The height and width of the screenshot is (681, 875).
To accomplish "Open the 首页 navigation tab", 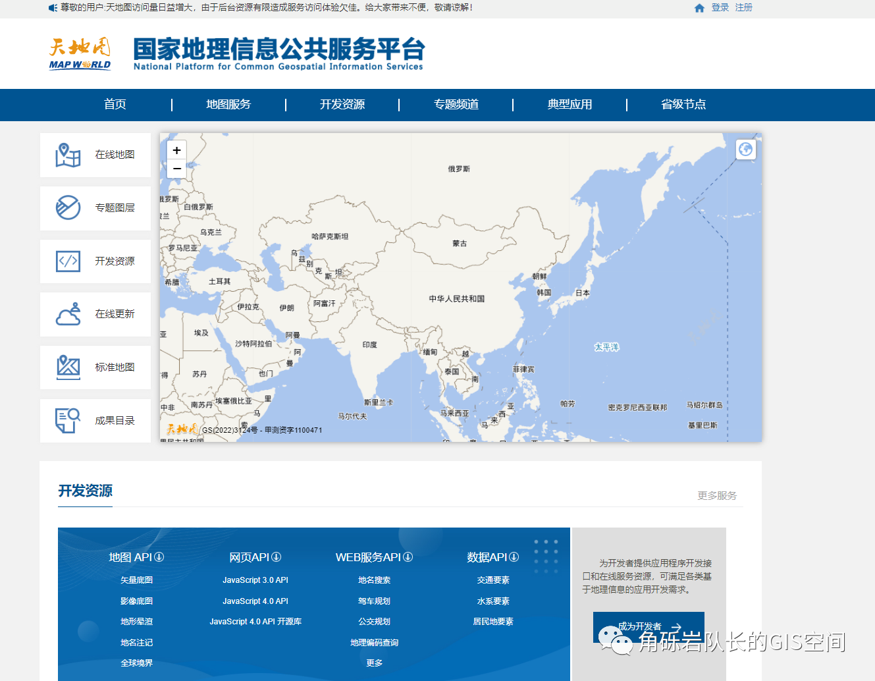I will click(x=115, y=104).
